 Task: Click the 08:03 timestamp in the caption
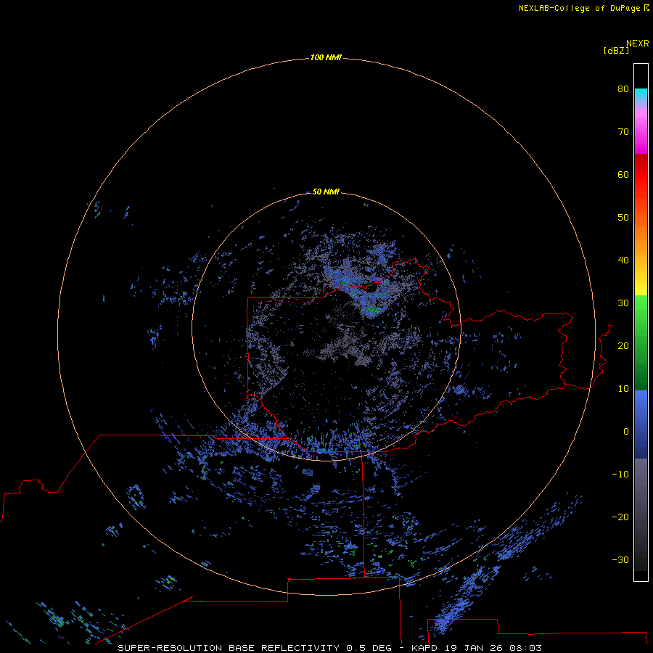click(525, 648)
